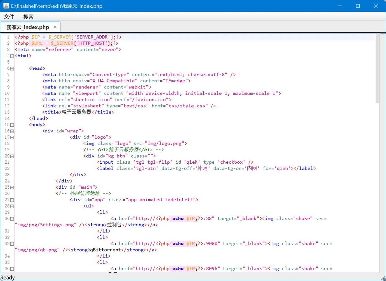
Task: Click '外网' value on line 22
Action: pos(203,168)
